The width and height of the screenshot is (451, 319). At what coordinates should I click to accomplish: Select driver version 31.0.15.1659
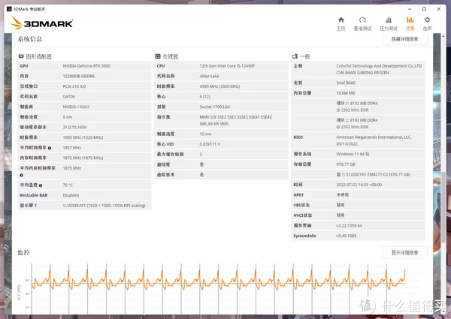pos(74,127)
